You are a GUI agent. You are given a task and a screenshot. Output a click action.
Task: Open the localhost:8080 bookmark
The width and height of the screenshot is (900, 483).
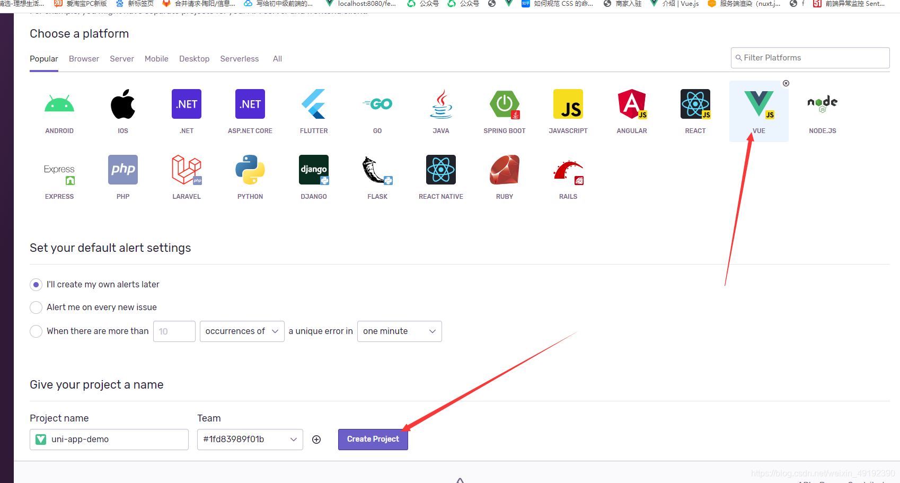click(361, 4)
